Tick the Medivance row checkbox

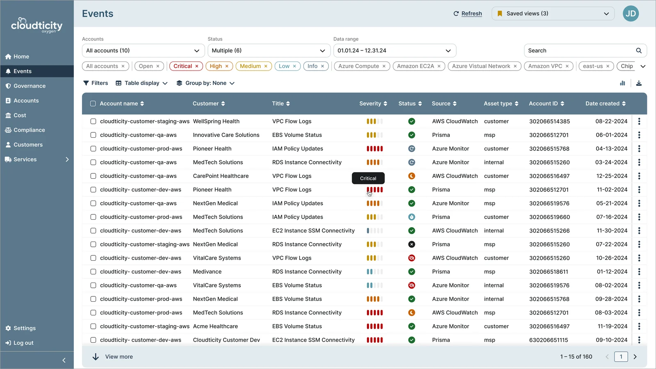point(93,271)
